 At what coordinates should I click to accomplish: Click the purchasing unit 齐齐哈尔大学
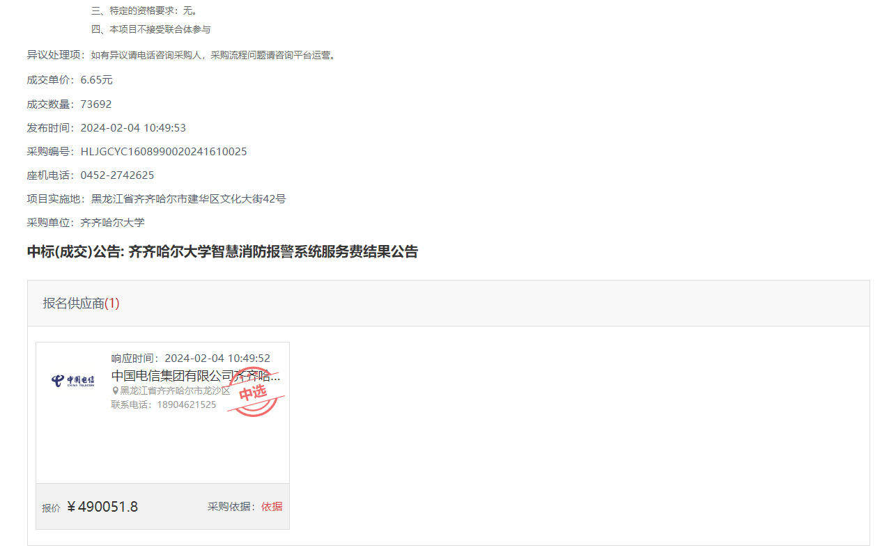[x=113, y=223]
